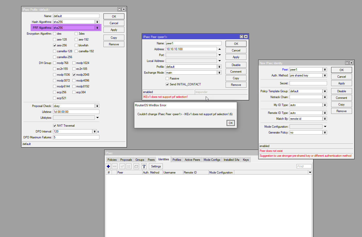Click the Lifetime field in IPsec Profile
This screenshot has height=237, width=362.
76,112
